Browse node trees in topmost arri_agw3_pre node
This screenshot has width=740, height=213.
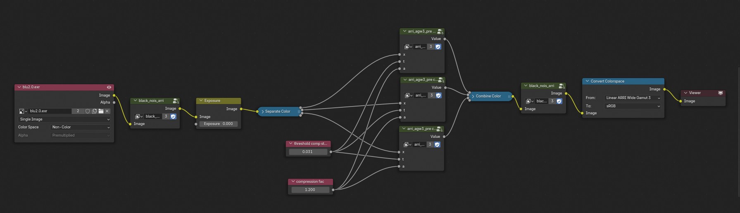[408, 47]
